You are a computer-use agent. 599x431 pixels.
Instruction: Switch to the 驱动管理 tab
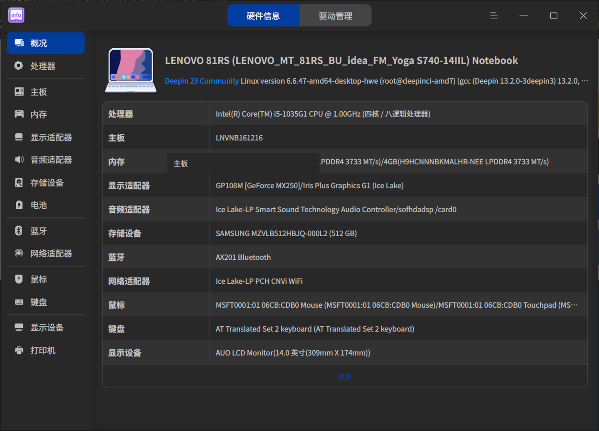point(335,16)
